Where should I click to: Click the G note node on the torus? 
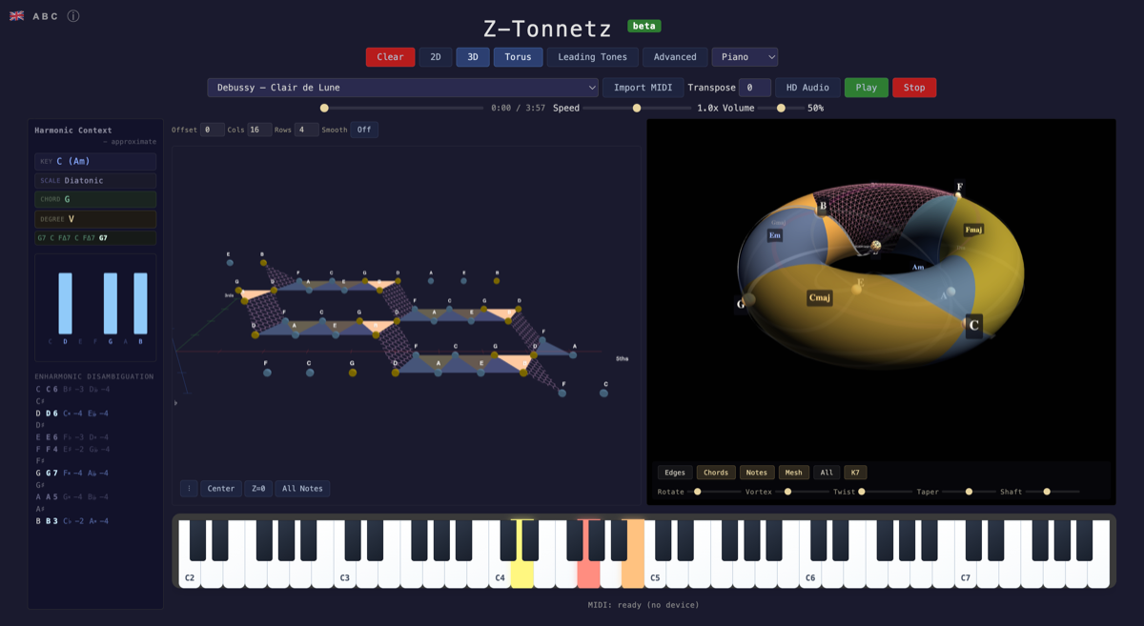747,301
